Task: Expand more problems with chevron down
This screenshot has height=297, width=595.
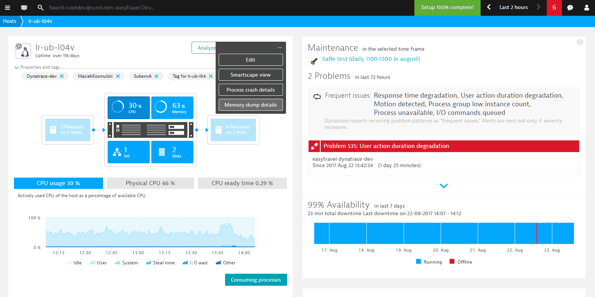Action: 444,186
